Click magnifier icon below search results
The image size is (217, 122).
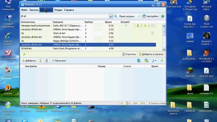24,54
